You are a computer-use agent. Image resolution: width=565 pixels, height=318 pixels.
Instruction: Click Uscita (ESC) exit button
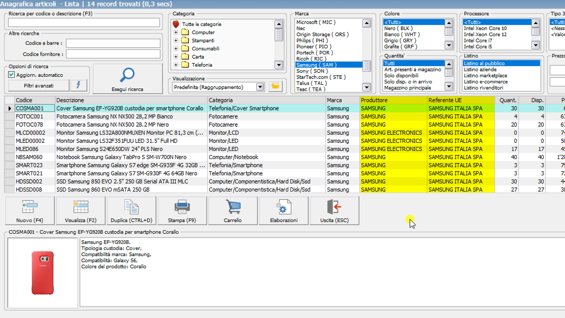[x=335, y=211]
